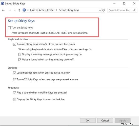139x126 pixels.
Task: Click the window title bar Sticky Keys icon
Action: point(3,4)
